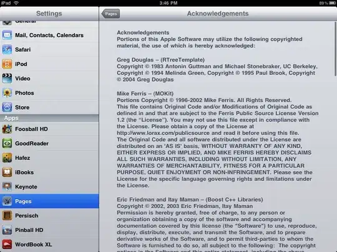This screenshot has height=252, width=337.
Task: Select GoodReader in the Apps list
Action: [49, 143]
